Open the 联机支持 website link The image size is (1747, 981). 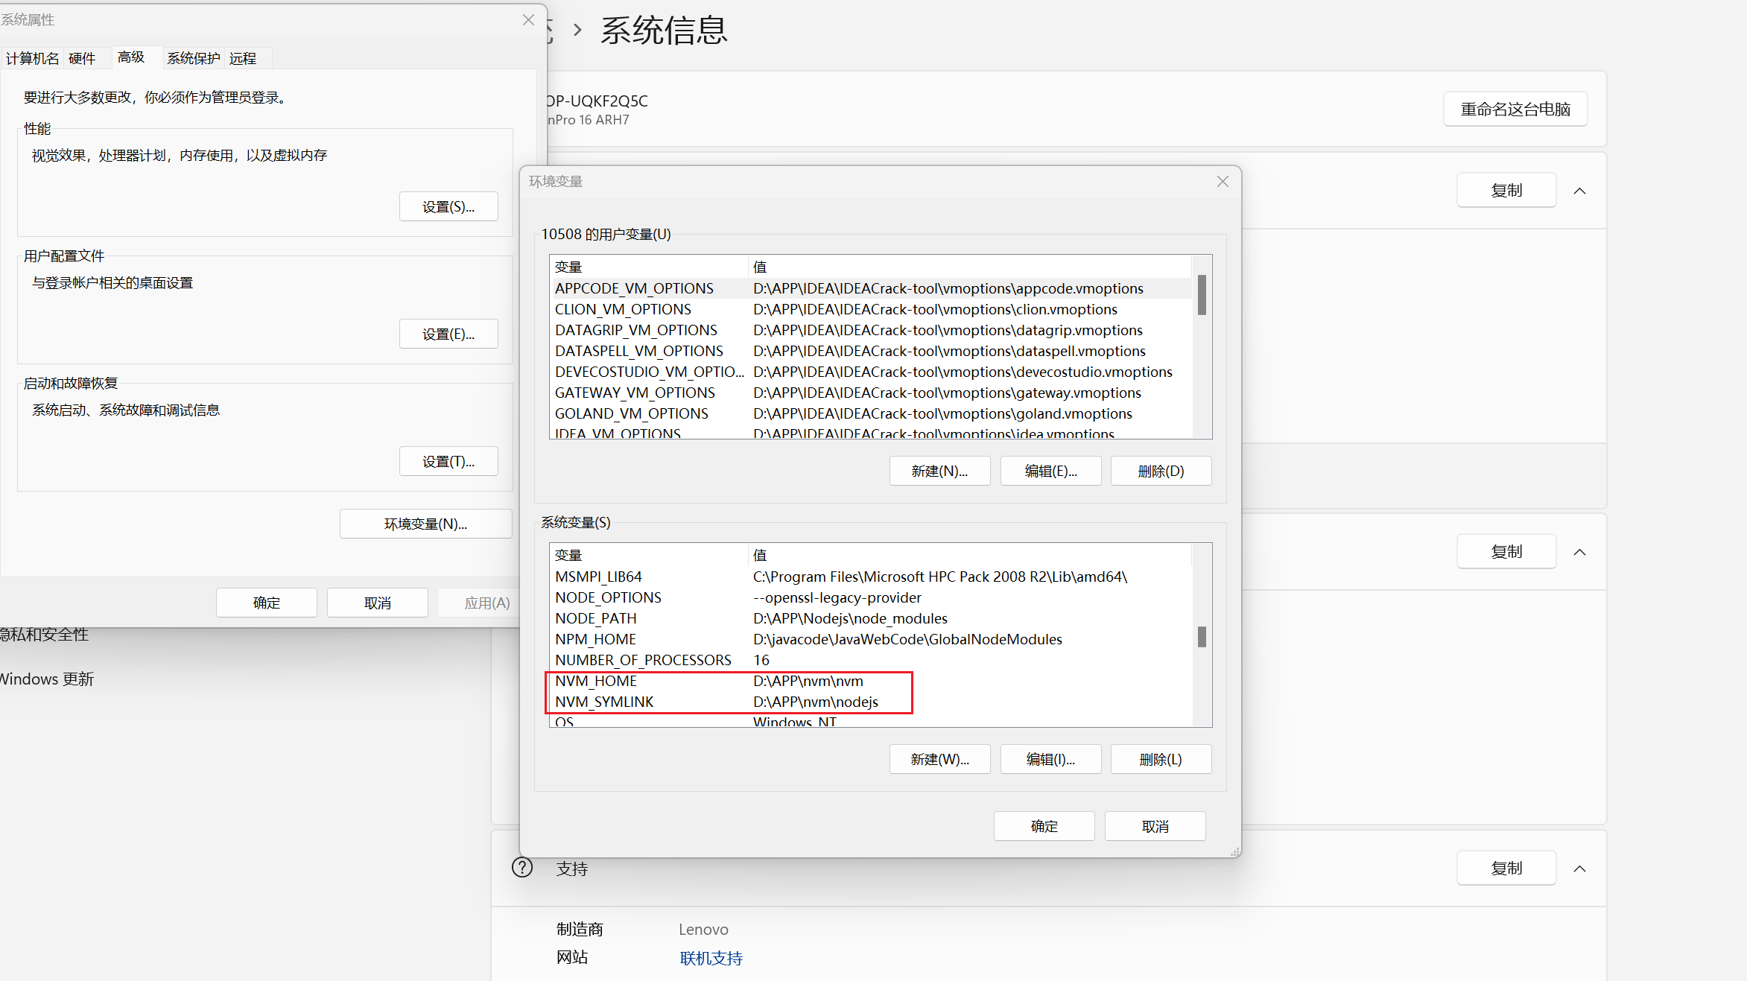pyautogui.click(x=711, y=958)
